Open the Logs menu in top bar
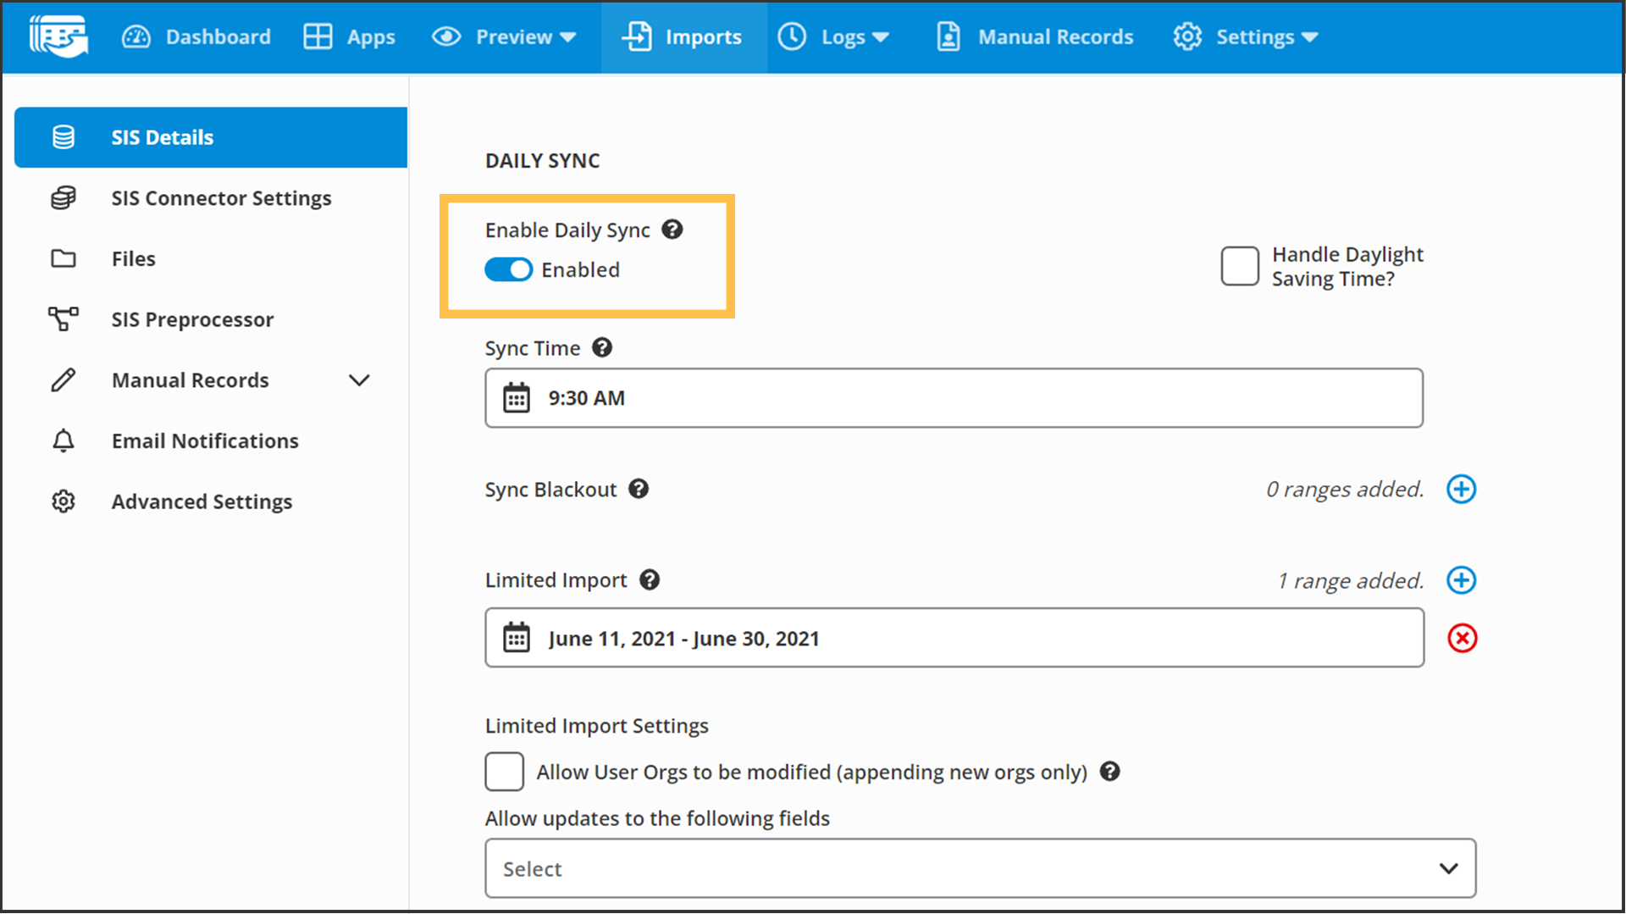Image resolution: width=1626 pixels, height=914 pixels. (x=834, y=37)
